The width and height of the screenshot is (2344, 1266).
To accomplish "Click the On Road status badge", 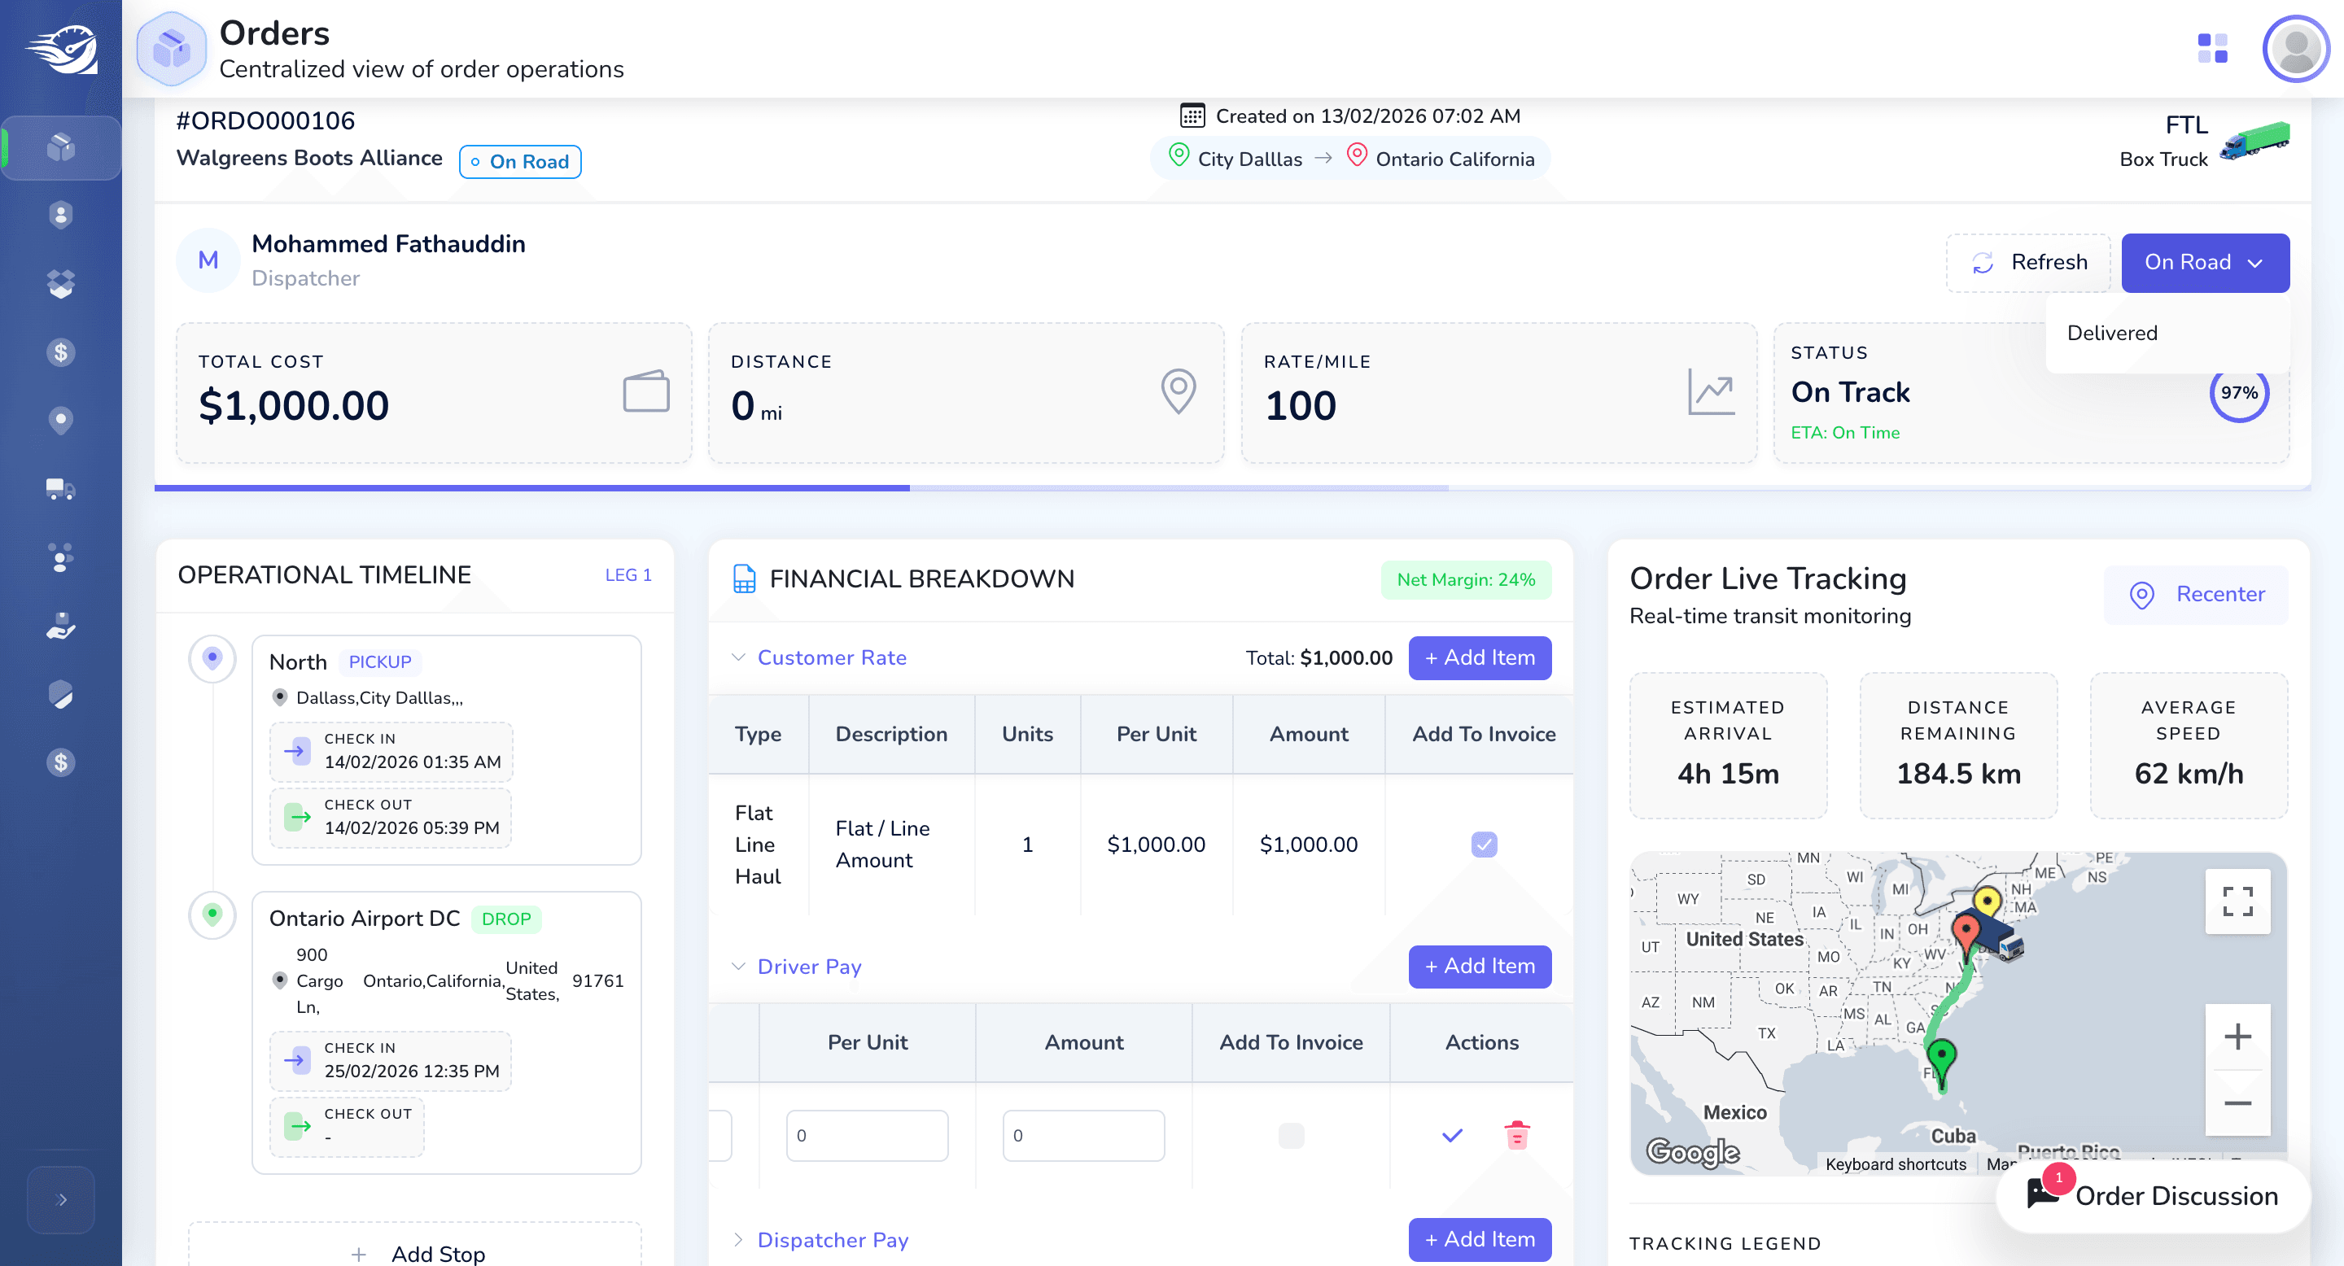I will pyautogui.click(x=519, y=161).
